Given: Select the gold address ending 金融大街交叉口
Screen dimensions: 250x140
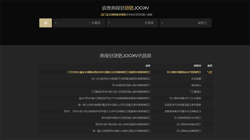Looking at the screenshot, I should point(109,72).
